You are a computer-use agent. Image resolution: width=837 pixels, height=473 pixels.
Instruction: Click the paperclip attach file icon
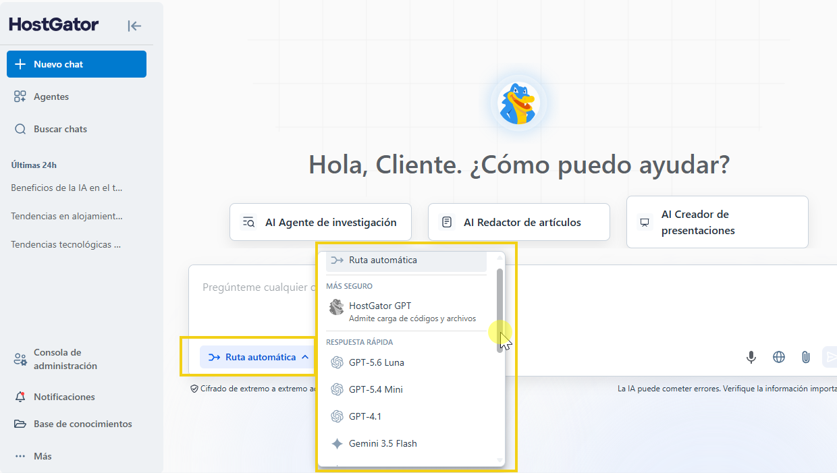coord(806,357)
